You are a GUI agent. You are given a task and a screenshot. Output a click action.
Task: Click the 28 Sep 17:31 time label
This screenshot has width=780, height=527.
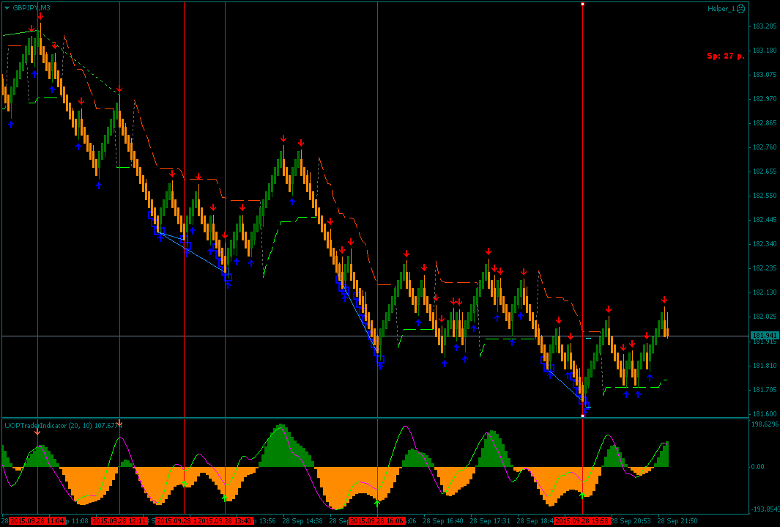[489, 520]
